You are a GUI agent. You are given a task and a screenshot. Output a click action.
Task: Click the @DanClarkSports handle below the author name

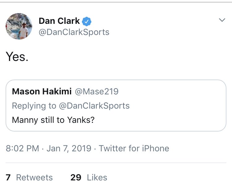pyautogui.click(x=74, y=32)
